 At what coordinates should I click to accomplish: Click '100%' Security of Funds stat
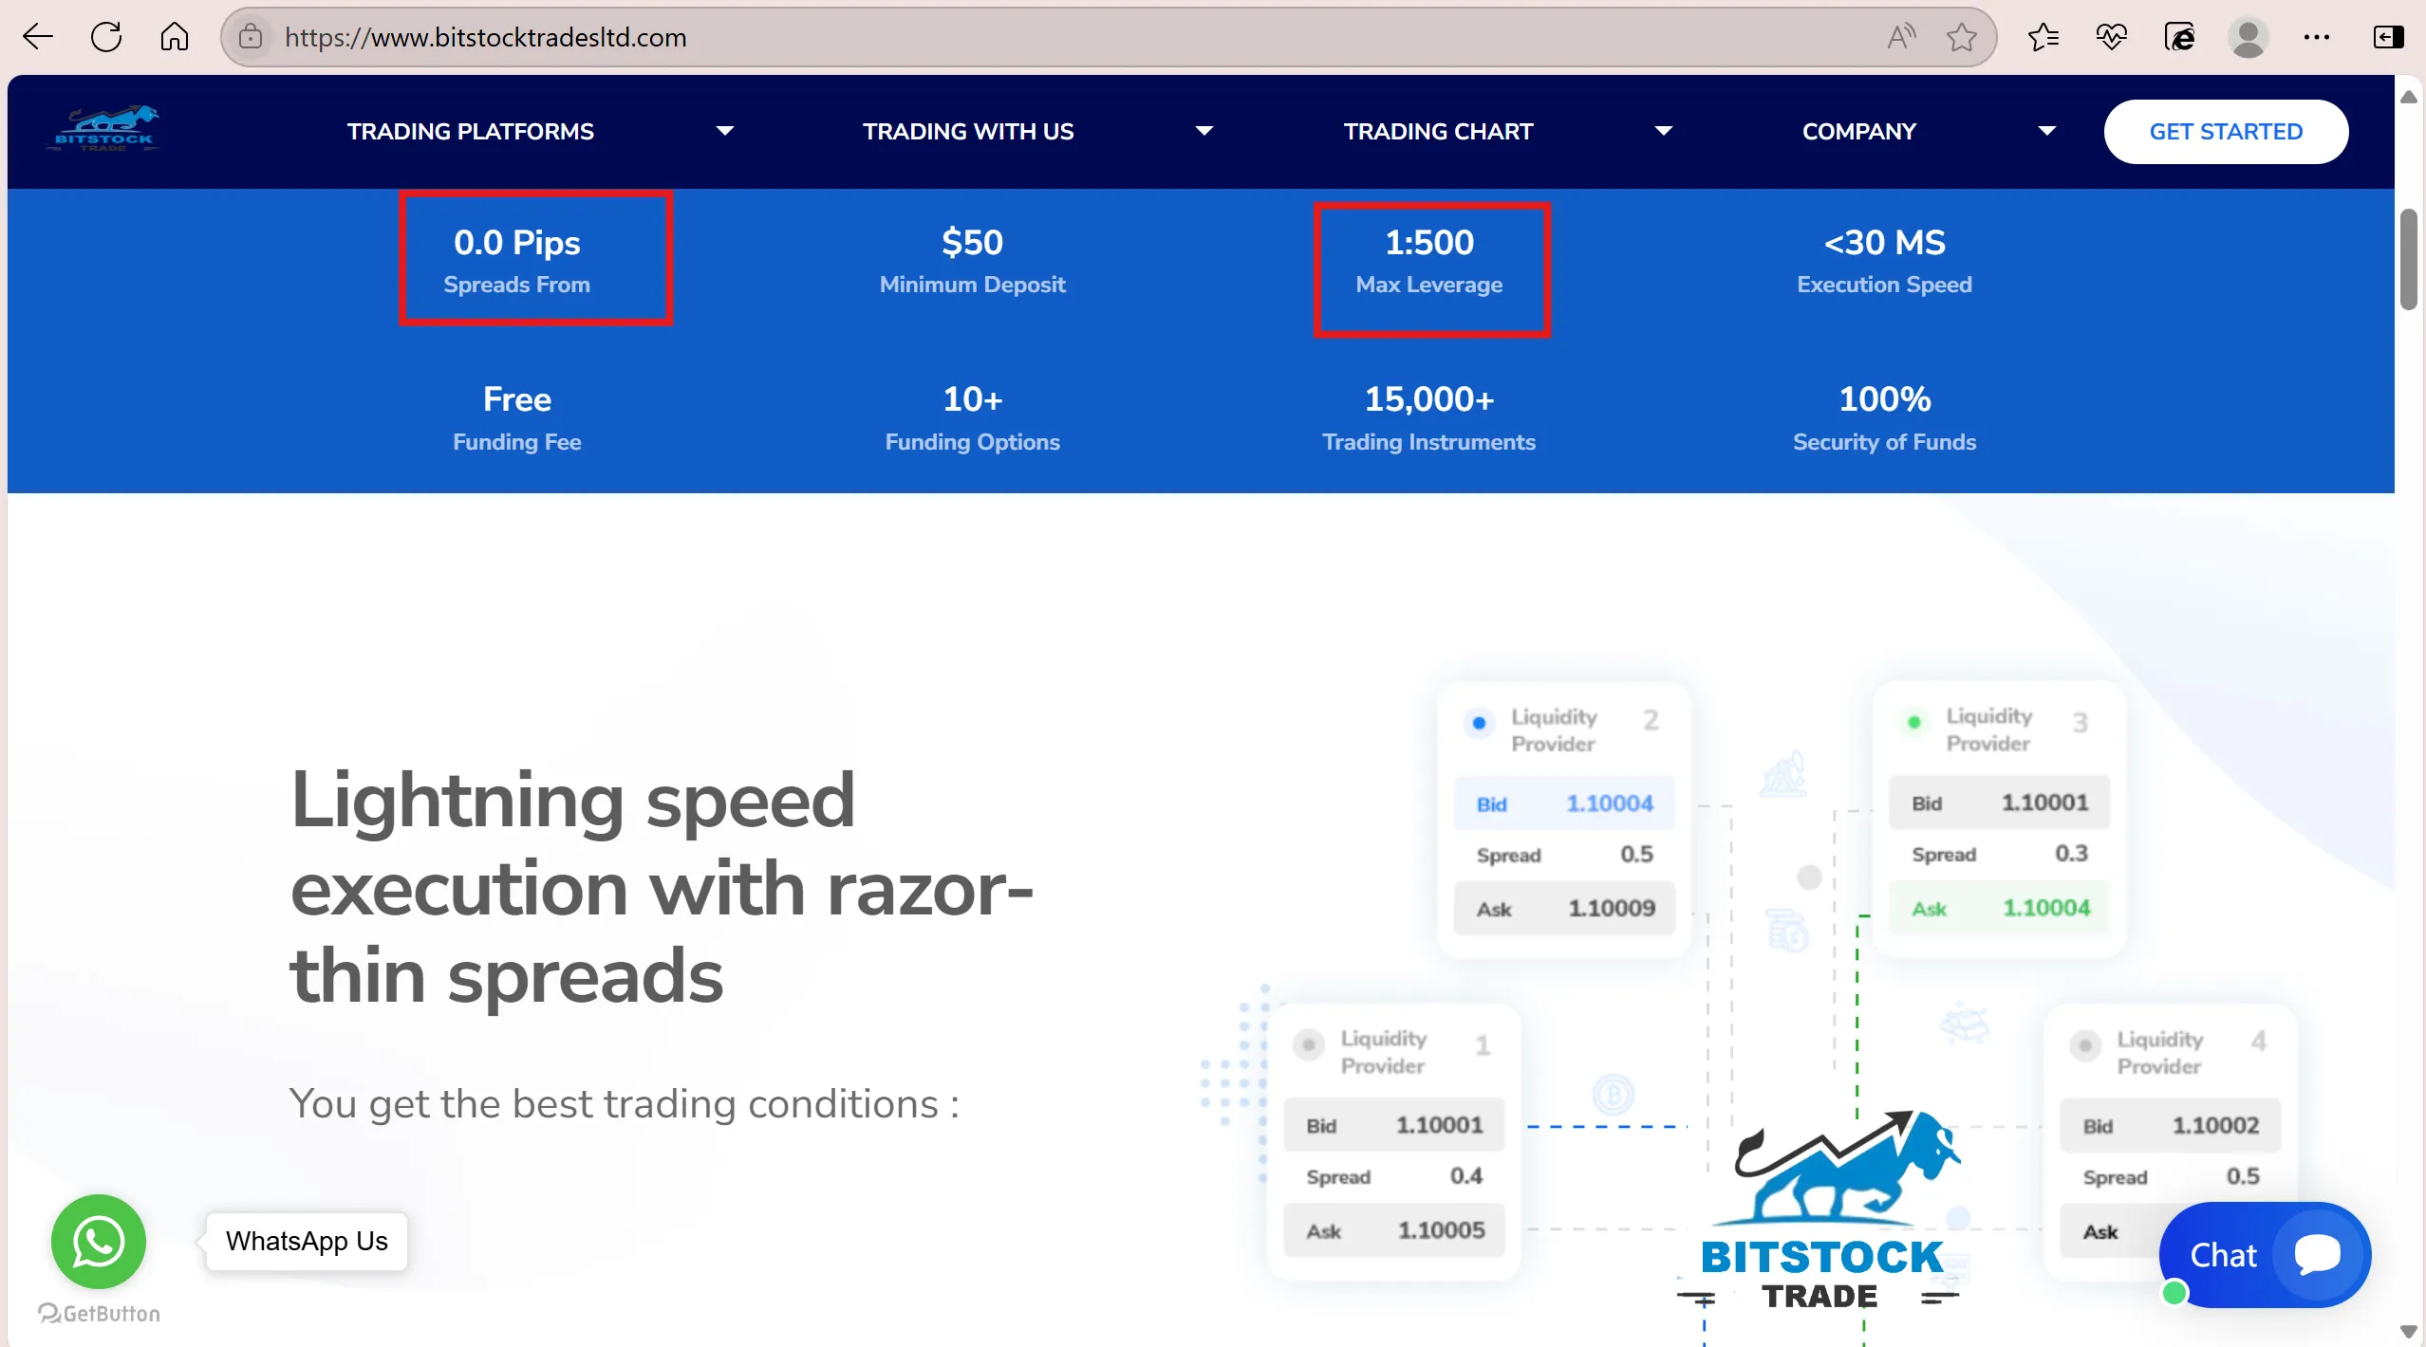[x=1884, y=417]
